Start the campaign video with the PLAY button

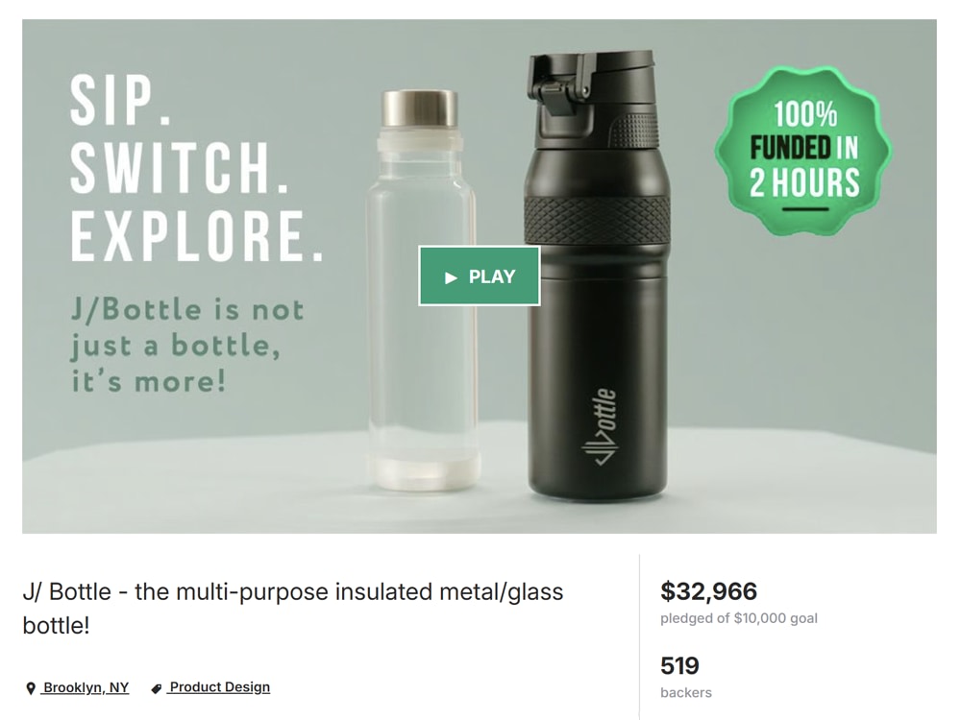coord(480,276)
